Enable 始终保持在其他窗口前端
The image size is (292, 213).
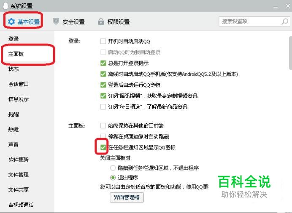[x=103, y=126]
